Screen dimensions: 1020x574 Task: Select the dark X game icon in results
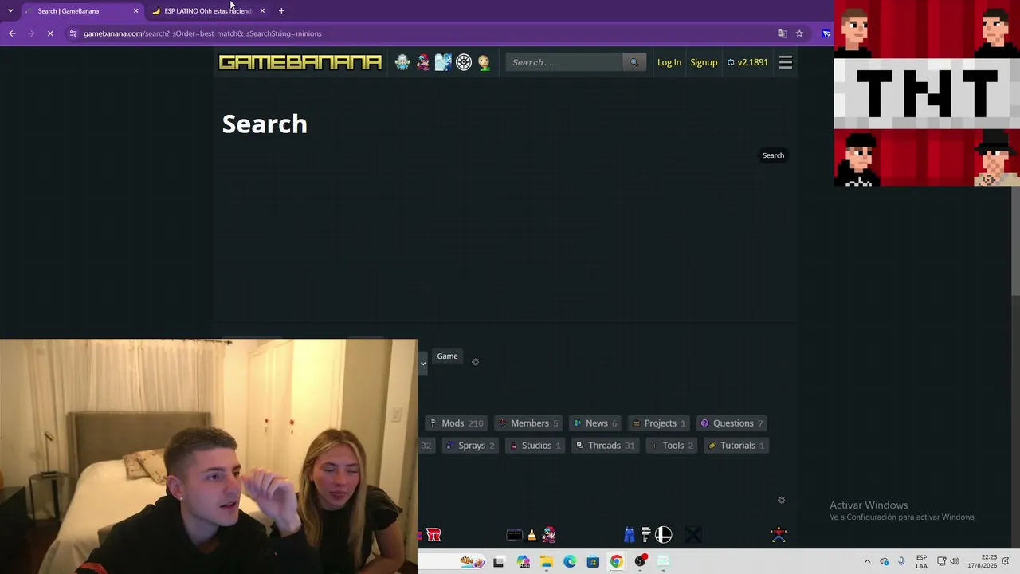point(693,535)
